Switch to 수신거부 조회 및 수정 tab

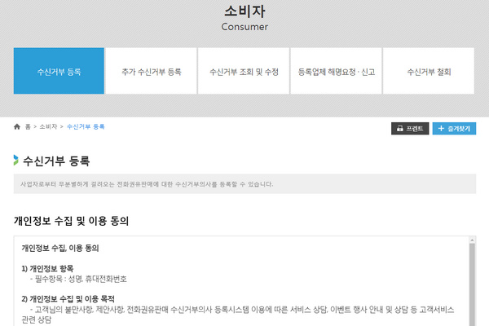244,71
